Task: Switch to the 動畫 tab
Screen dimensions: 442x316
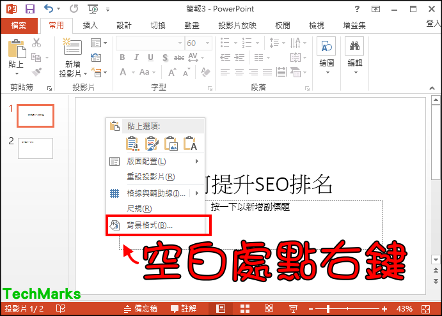Action: coord(192,26)
